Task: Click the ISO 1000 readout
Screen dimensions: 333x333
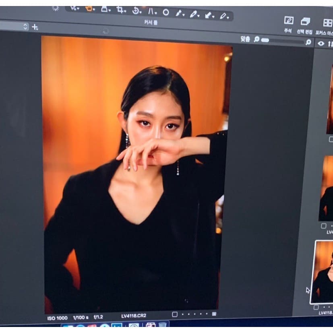Action: tap(57, 318)
